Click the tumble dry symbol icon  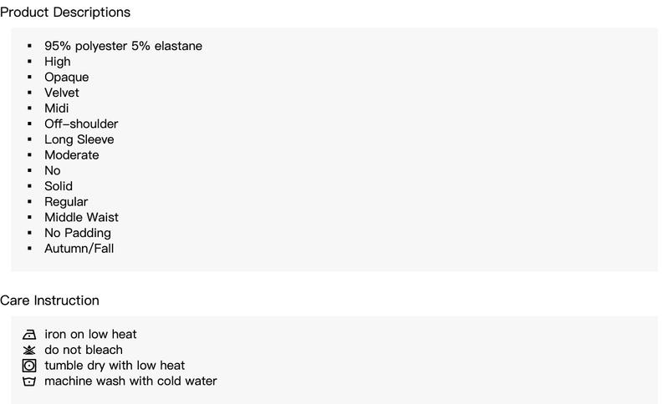[29, 366]
